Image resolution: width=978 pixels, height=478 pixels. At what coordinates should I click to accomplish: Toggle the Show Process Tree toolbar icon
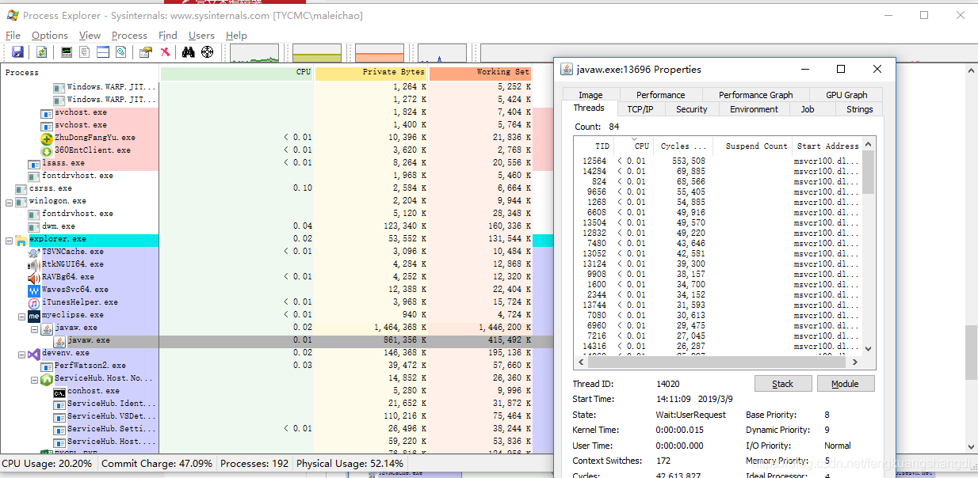85,52
